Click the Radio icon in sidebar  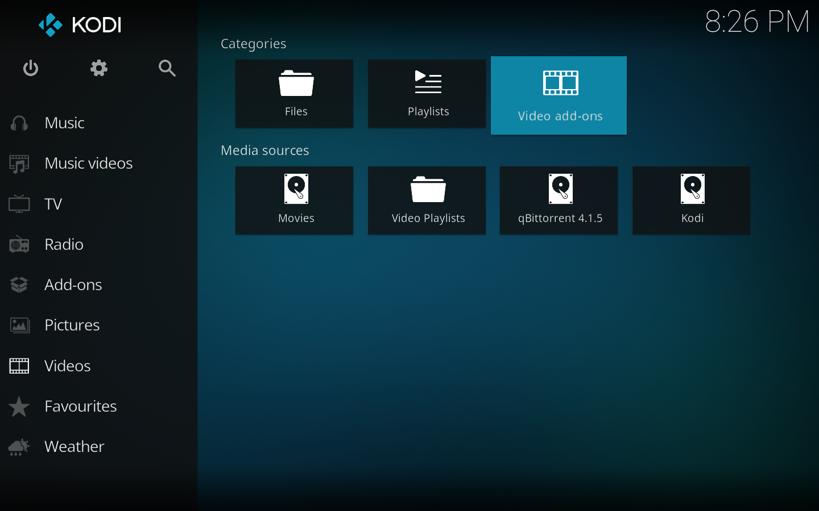19,245
